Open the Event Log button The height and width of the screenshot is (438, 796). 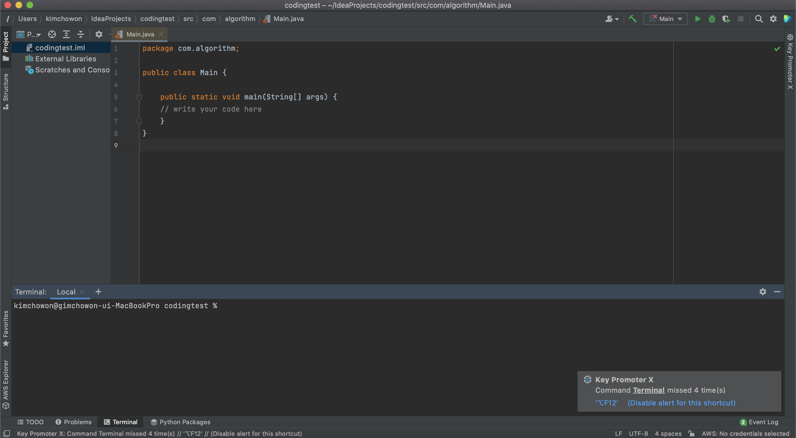(x=759, y=422)
